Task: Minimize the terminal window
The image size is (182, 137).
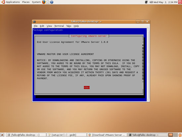Action: click(x=138, y=22)
